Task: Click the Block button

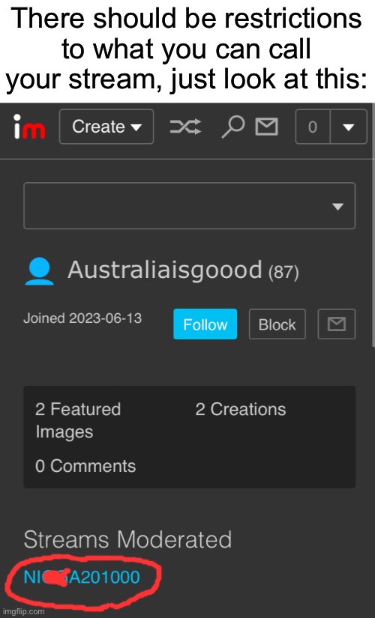Action: 277,324
